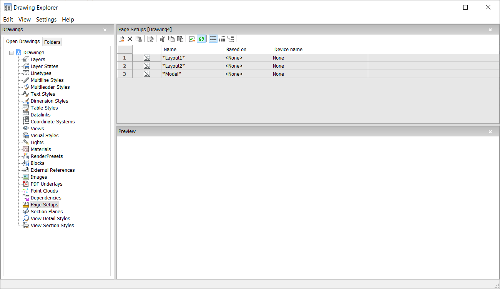Toggle the green refresh arrows button
The width and height of the screenshot is (500, 289).
[x=201, y=39]
